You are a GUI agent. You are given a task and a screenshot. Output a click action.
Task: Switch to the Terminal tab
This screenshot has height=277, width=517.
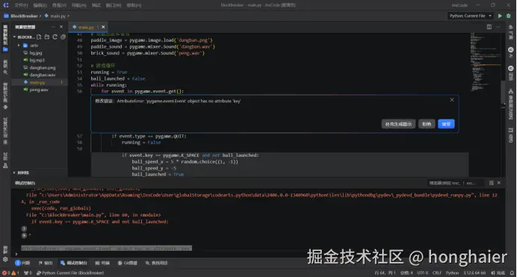102,263
